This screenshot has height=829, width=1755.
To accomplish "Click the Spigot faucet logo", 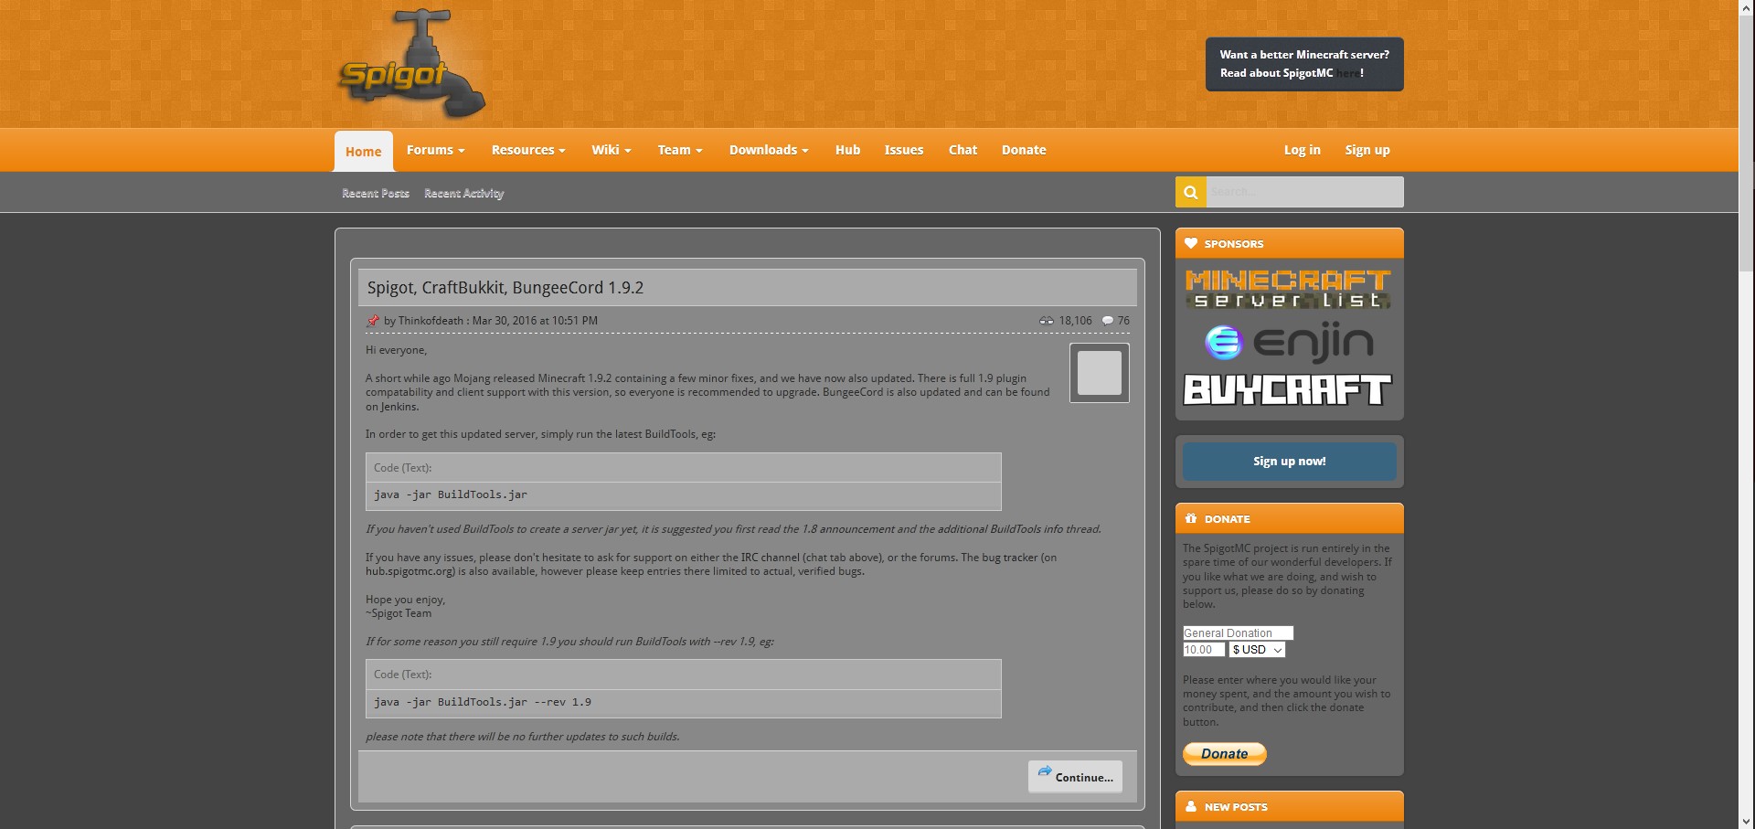I will coord(412,62).
